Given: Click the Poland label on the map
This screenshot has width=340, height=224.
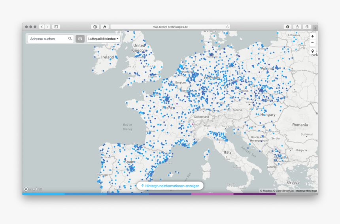Looking at the screenshot, I should click(267, 69).
